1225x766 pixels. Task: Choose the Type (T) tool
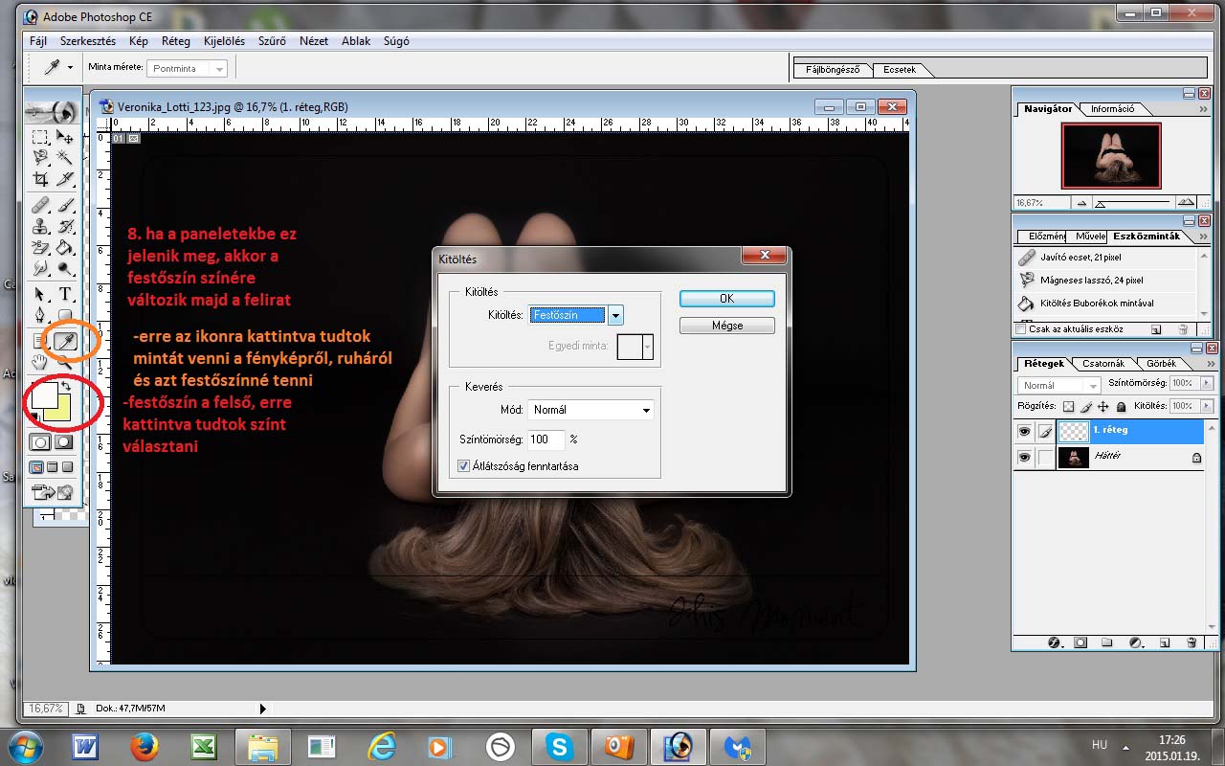tap(65, 294)
